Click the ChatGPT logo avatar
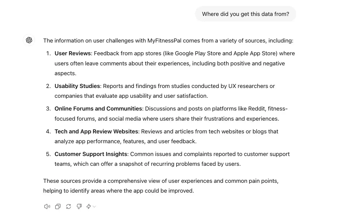The height and width of the screenshot is (224, 345). (x=29, y=40)
